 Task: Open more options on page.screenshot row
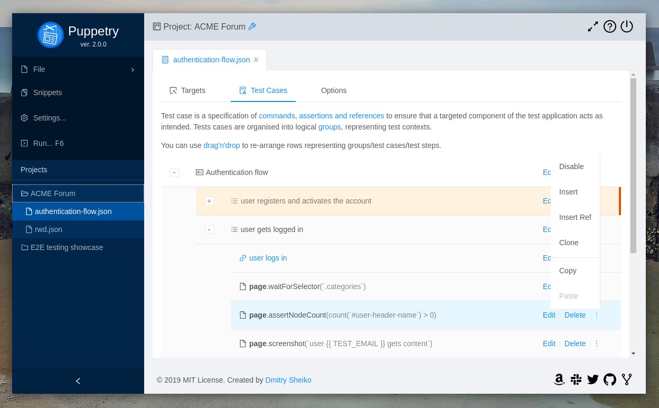tap(597, 344)
